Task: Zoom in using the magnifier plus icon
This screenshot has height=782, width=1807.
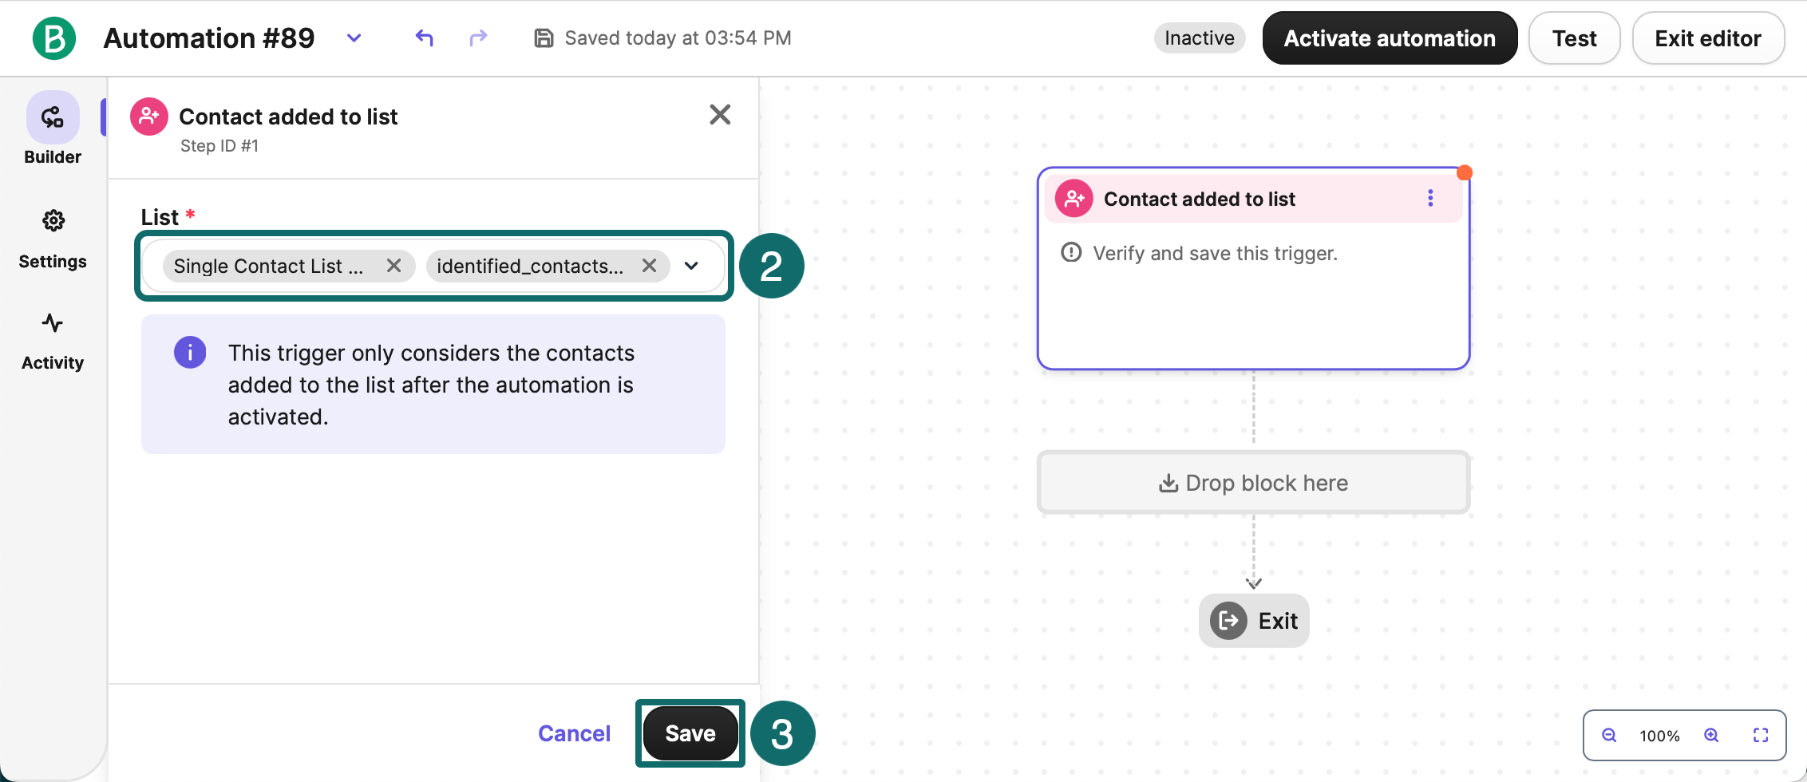Action: pos(1711,735)
